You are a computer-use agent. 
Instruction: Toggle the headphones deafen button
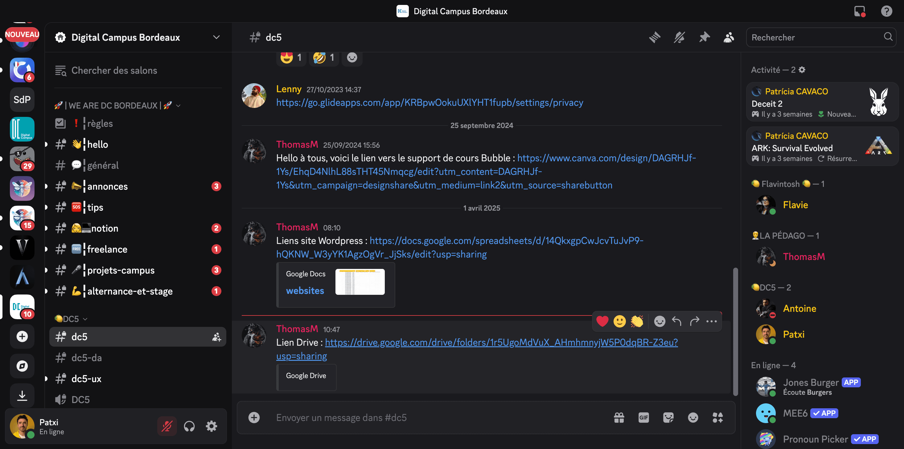coord(189,426)
